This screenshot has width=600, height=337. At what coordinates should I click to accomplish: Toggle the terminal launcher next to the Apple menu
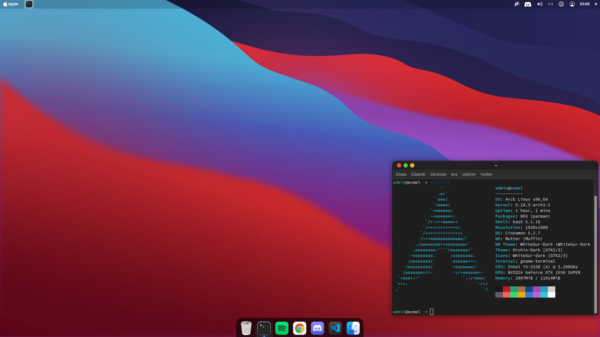(28, 4)
